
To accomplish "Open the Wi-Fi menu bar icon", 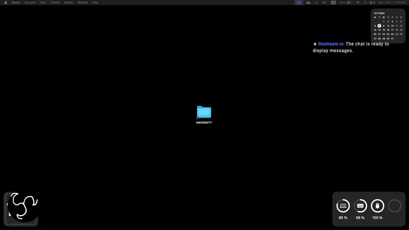I will click(358, 3).
